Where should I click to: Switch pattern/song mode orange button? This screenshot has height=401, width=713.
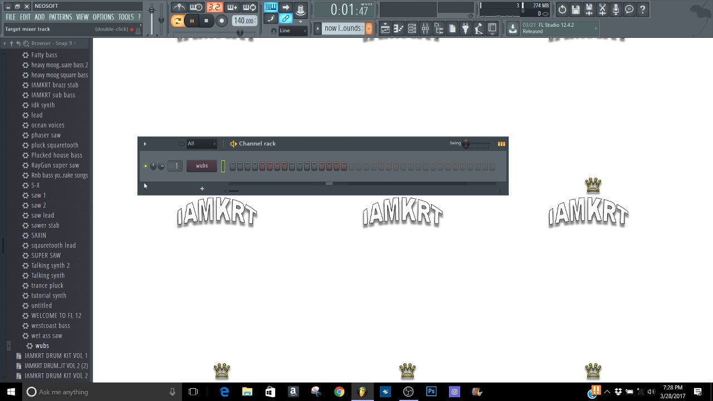coord(177,21)
